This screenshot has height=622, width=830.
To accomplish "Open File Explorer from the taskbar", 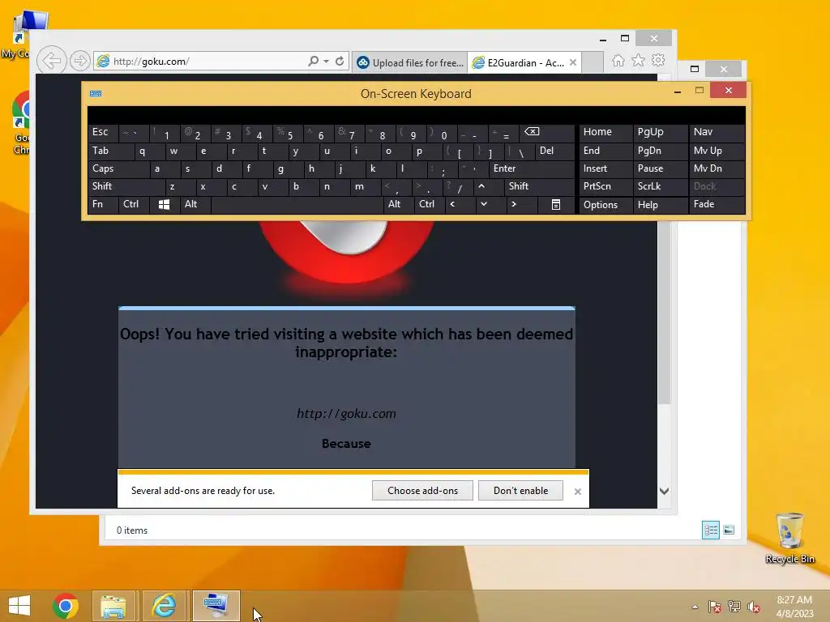I will coord(113,606).
